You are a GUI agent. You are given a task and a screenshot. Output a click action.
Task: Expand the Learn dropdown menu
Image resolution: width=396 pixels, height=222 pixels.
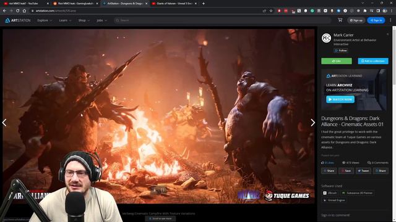pyautogui.click(x=65, y=20)
